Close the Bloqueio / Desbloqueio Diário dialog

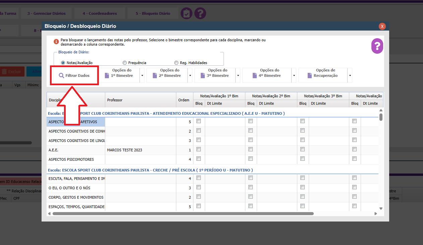coord(382,26)
